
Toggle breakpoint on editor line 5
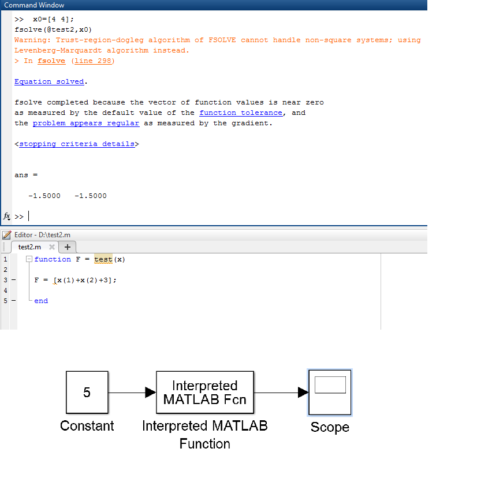[13, 301]
